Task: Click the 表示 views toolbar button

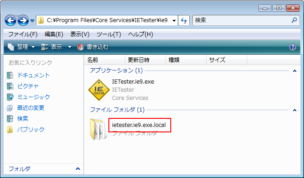Action: (52, 47)
